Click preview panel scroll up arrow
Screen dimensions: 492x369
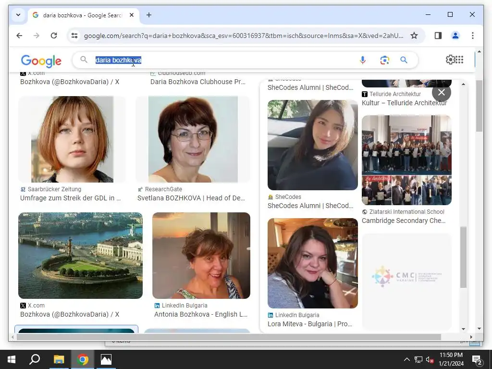click(464, 84)
